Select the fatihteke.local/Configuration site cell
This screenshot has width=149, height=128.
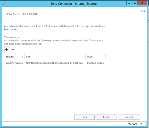[55, 63]
